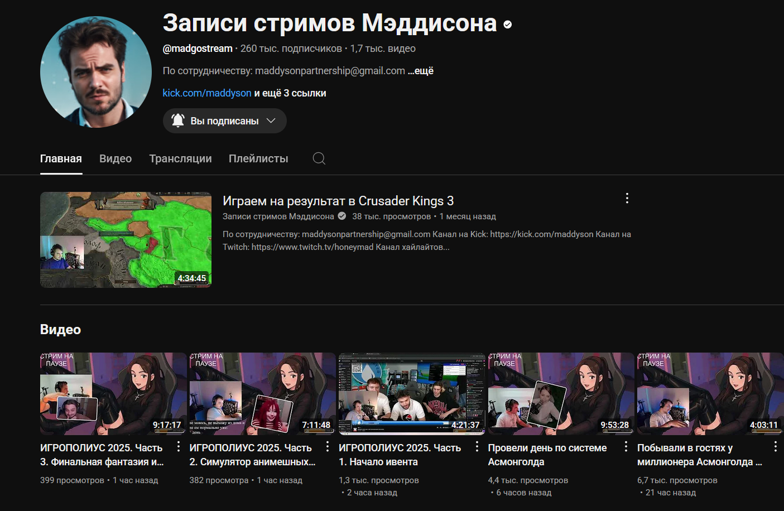Image resolution: width=784 pixels, height=511 pixels.
Task: Click the '9:17:17' duration badge
Action: [167, 425]
